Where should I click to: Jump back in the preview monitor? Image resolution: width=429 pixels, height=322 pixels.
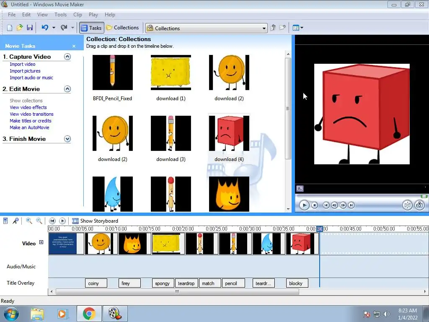pyautogui.click(x=326, y=205)
